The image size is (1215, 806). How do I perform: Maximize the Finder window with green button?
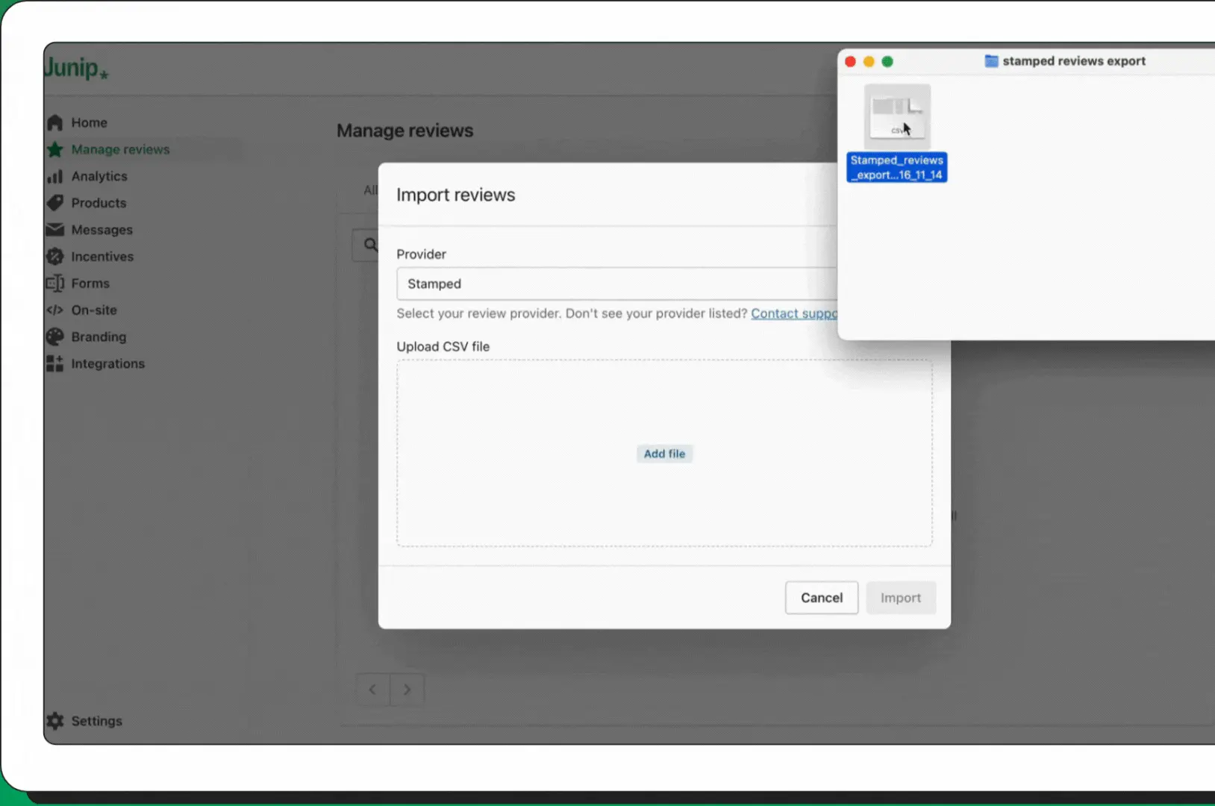coord(887,61)
